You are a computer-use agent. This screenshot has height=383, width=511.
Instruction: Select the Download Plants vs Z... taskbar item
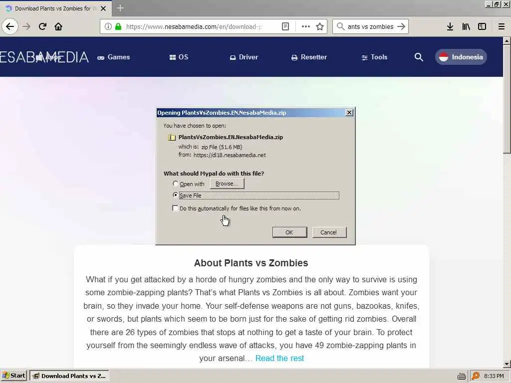69,376
